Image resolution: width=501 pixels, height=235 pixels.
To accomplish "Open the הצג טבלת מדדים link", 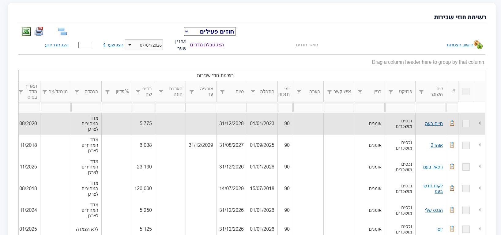I will point(207,45).
